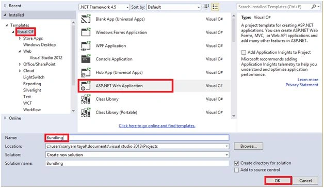Pick the Class Library template icon
The width and height of the screenshot is (324, 188).
86,99
